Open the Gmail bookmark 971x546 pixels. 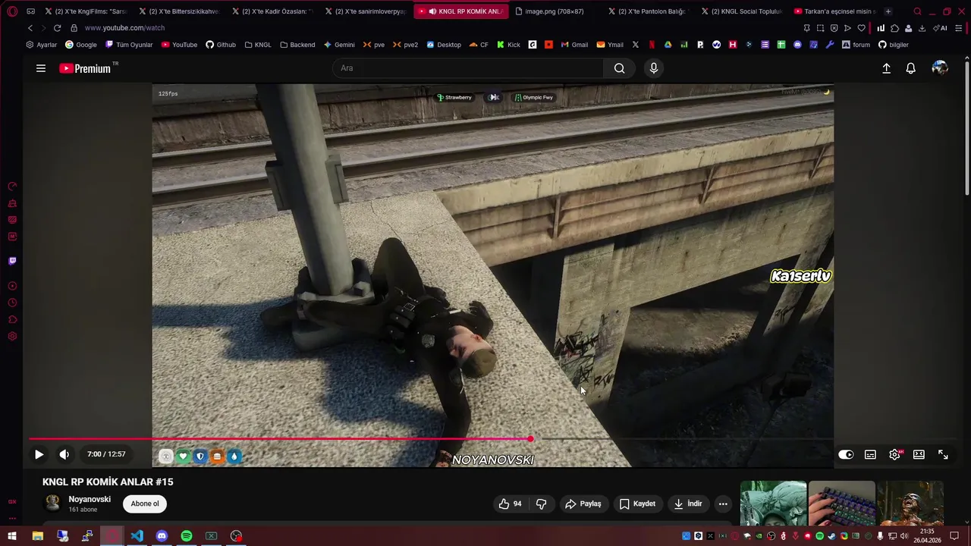tap(574, 45)
